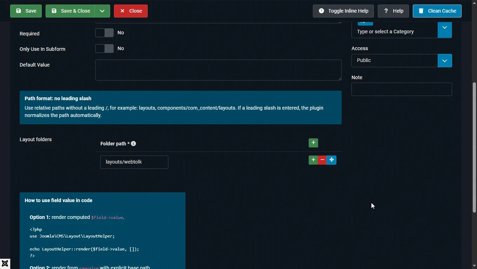Open Help from the toolbar
This screenshot has height=269, width=477.
coord(393,11)
